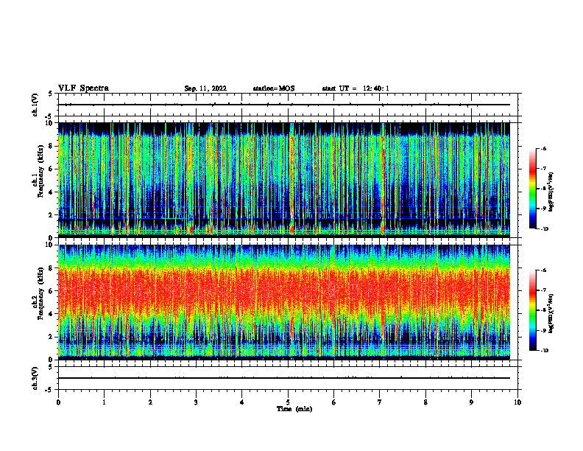Select the date text "Sep. 11, 2022"
583x451 pixels.
click(x=205, y=88)
